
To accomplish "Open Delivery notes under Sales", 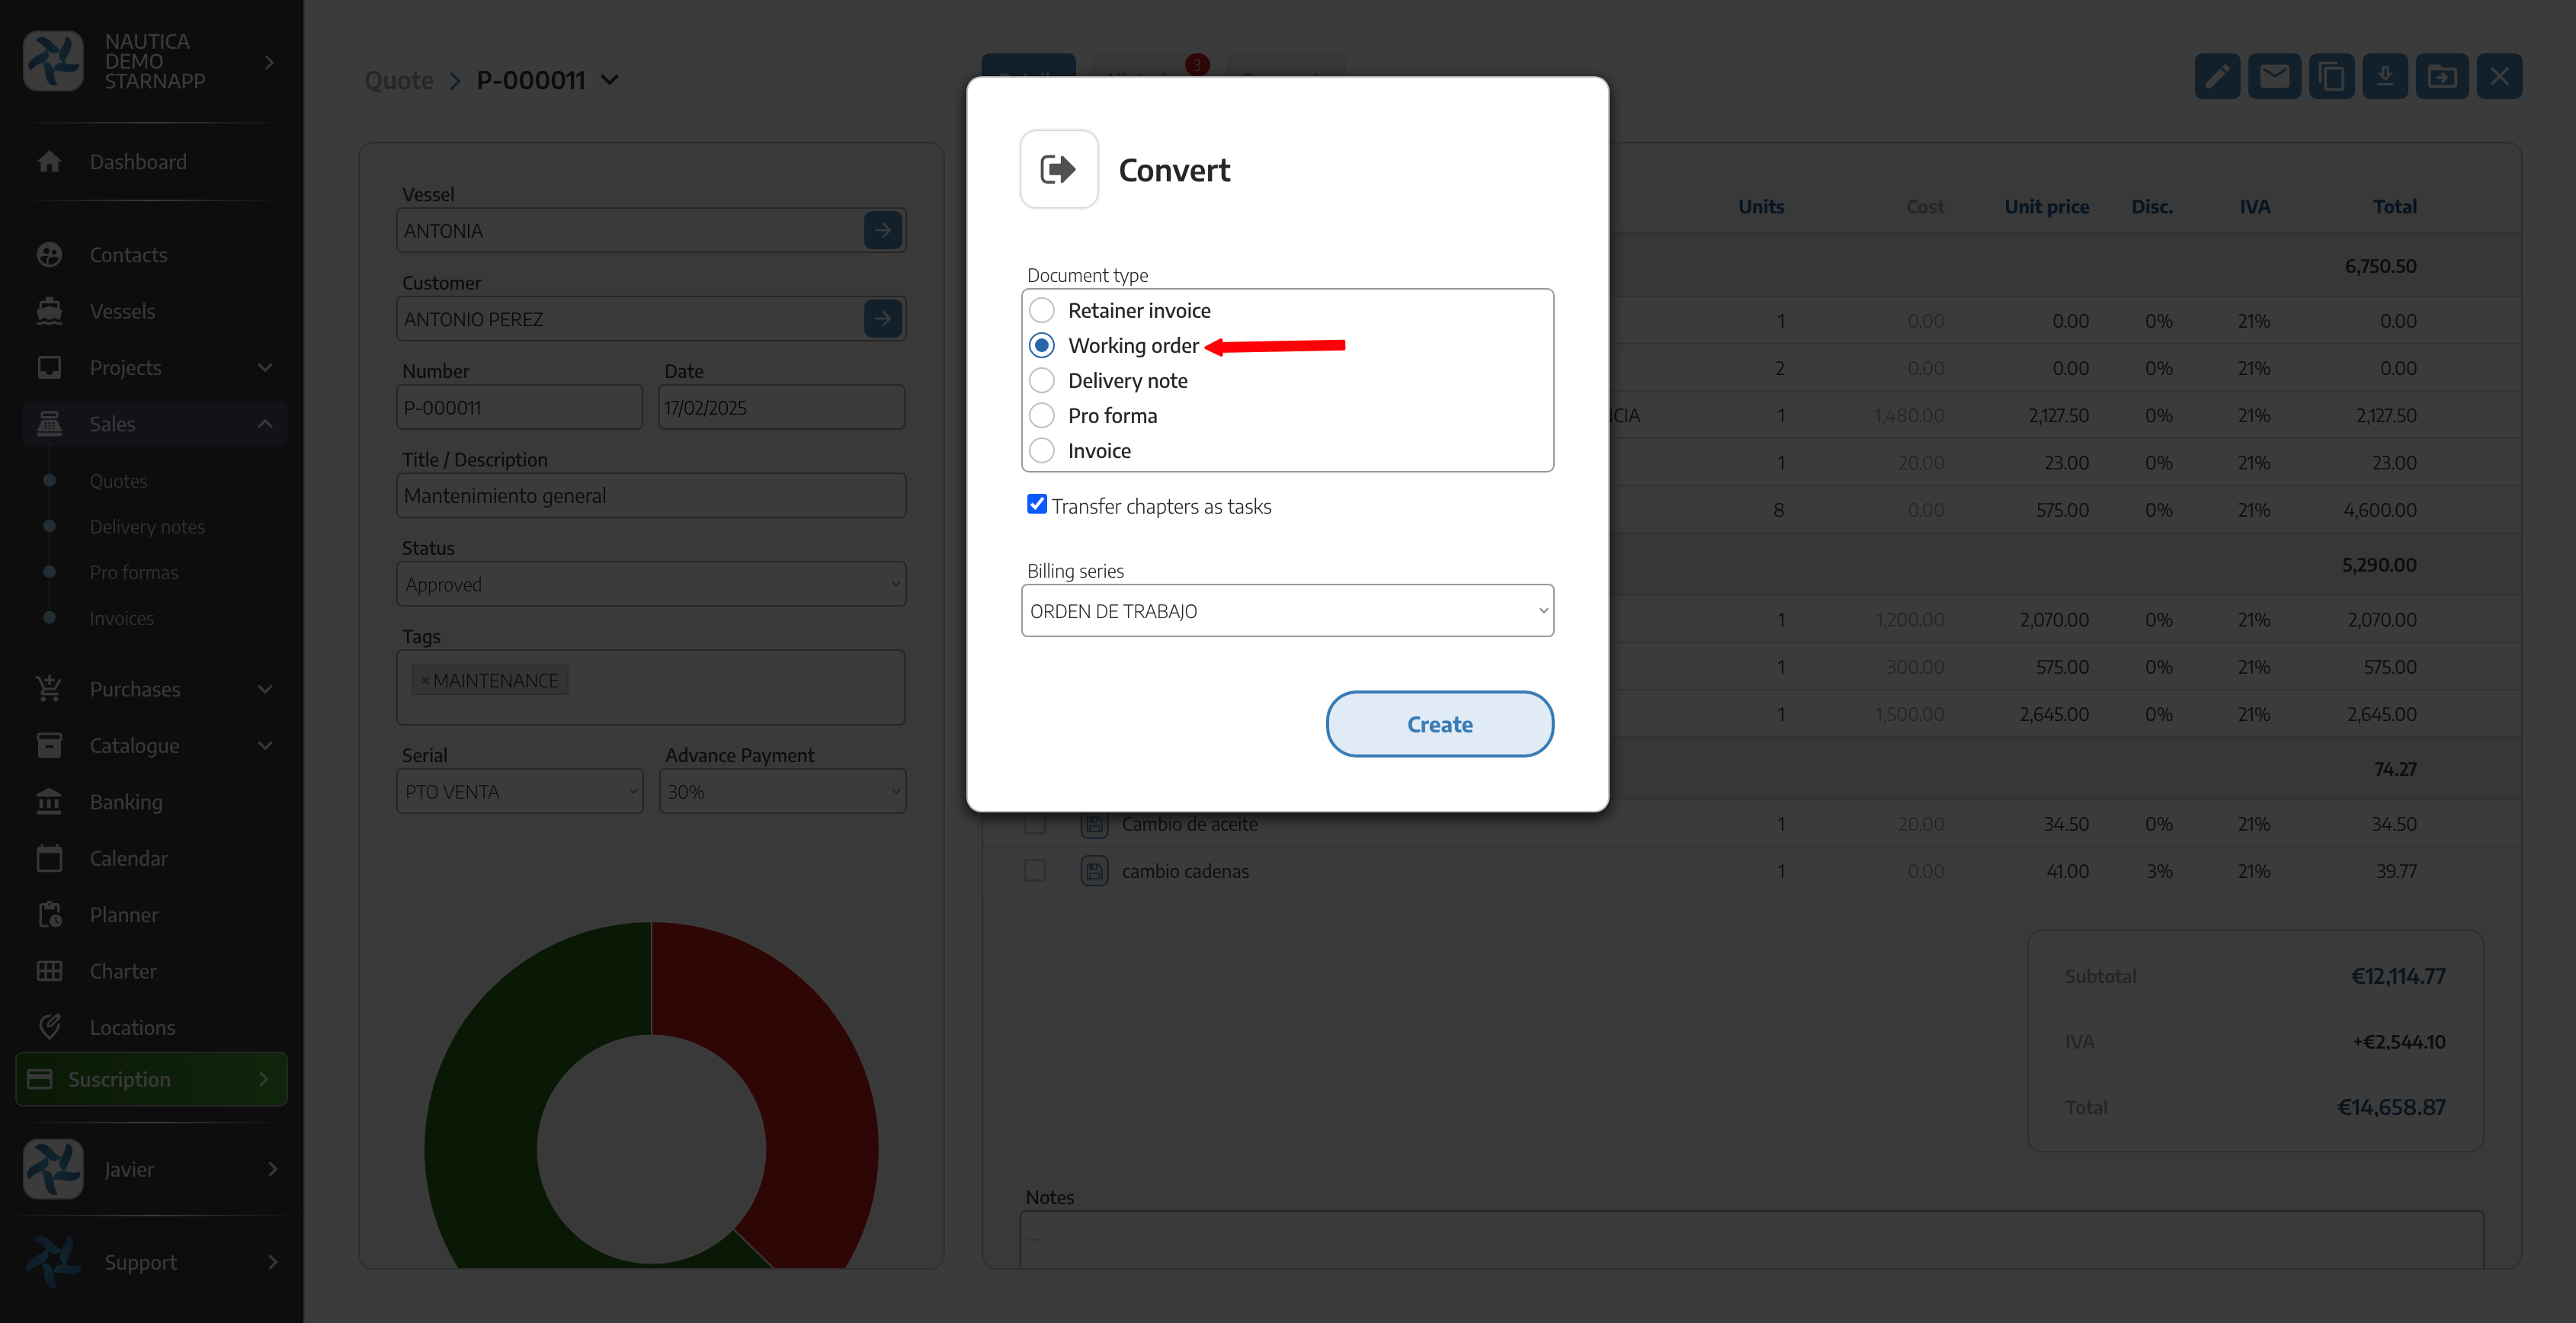I will (147, 527).
